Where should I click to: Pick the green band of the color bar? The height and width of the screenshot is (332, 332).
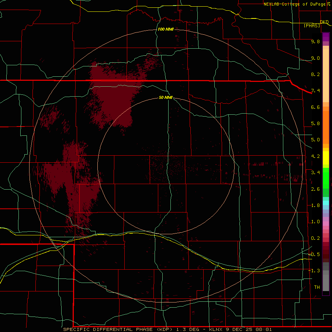(326, 178)
